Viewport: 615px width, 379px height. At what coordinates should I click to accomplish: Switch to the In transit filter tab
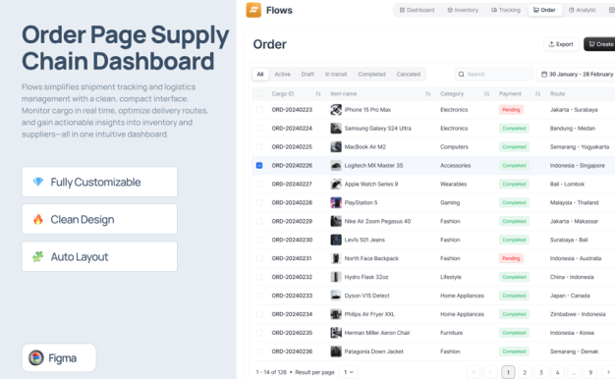[336, 74]
